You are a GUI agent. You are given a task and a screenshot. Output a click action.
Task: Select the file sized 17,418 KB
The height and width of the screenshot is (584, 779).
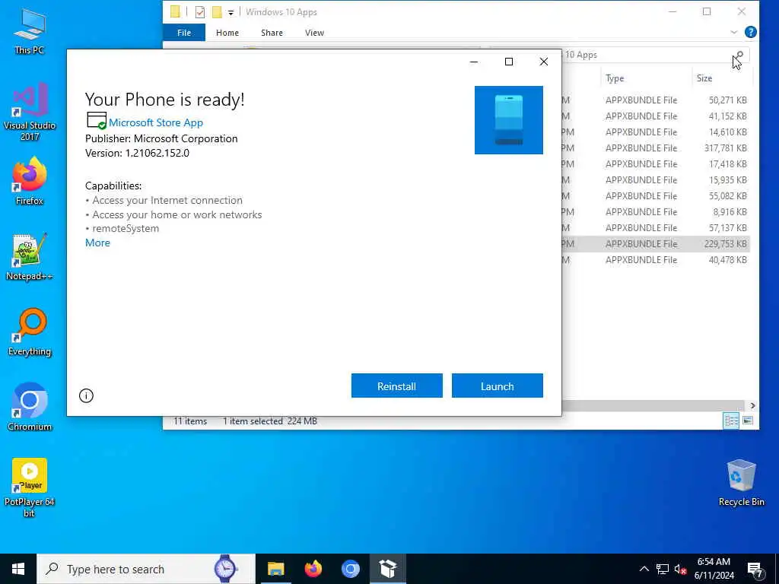655,164
